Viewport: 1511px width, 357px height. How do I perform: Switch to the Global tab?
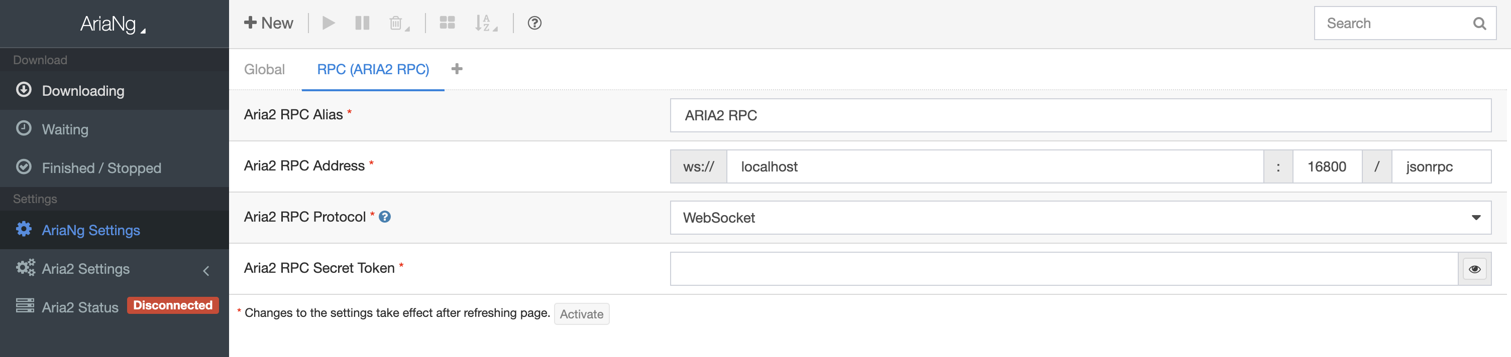(264, 70)
